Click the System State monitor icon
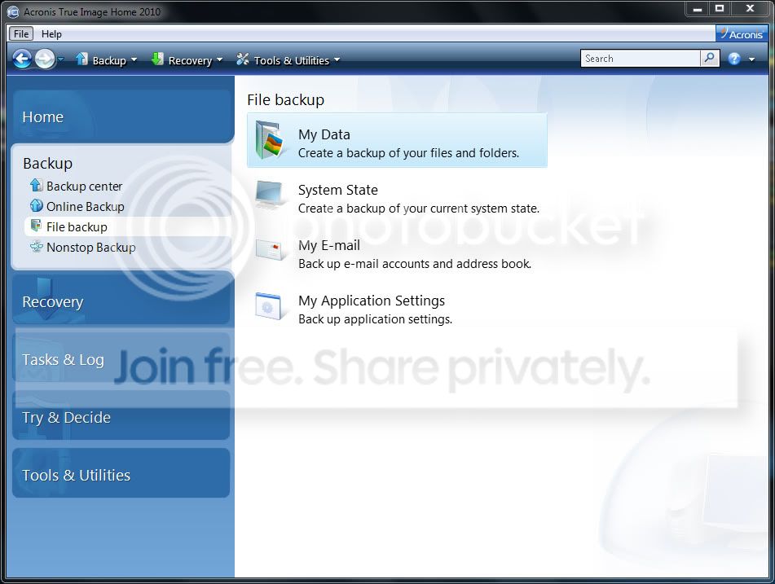The image size is (775, 584). coord(270,195)
